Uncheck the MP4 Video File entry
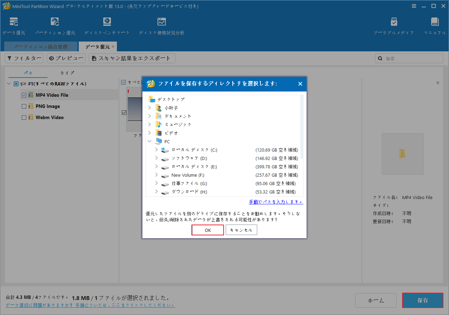Image resolution: width=449 pixels, height=315 pixels. point(24,95)
